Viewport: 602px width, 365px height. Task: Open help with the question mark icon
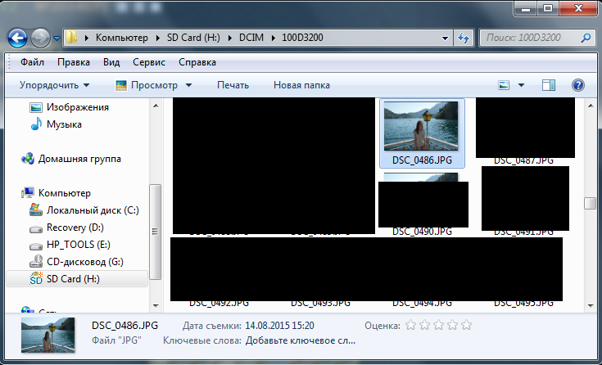577,85
